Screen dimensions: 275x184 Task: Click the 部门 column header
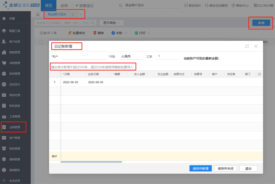(248, 74)
